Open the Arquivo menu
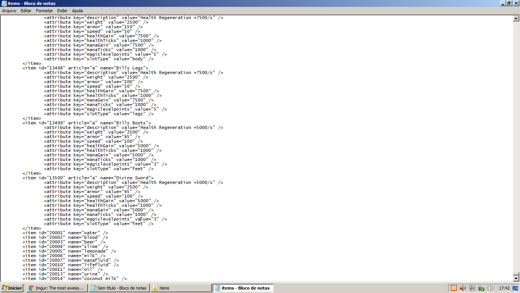Image resolution: width=520 pixels, height=293 pixels. coord(9,11)
